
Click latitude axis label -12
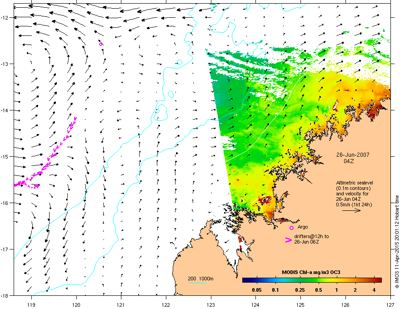5,17
